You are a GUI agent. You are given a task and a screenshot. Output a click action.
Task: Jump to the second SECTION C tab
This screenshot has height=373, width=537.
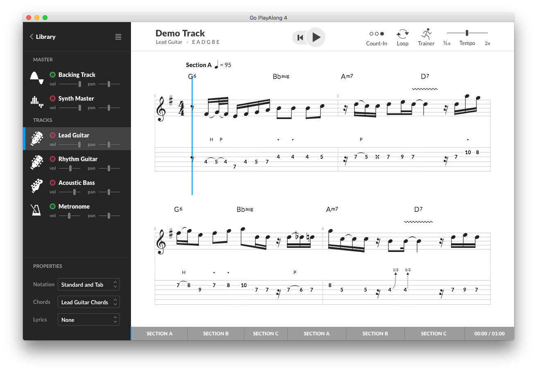(x=434, y=334)
